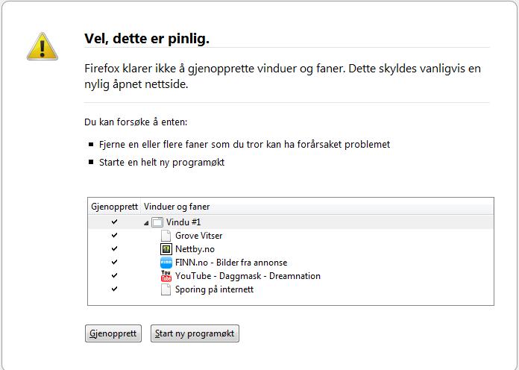The height and width of the screenshot is (370, 519).
Task: Uncheck restore for Vindu #1
Action: pyautogui.click(x=115, y=222)
